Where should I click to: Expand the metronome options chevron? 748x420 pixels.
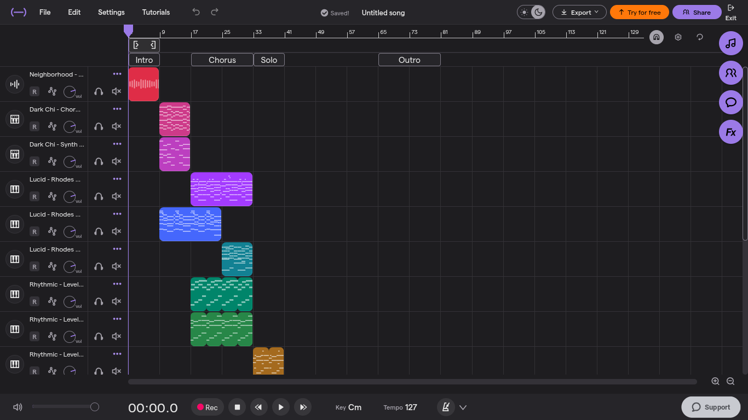coord(463,407)
